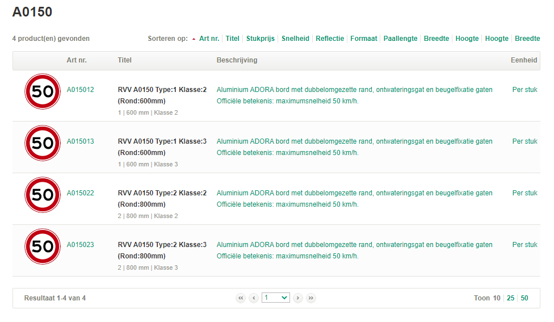Open article number A015022
This screenshot has width=554, height=322.
(80, 193)
